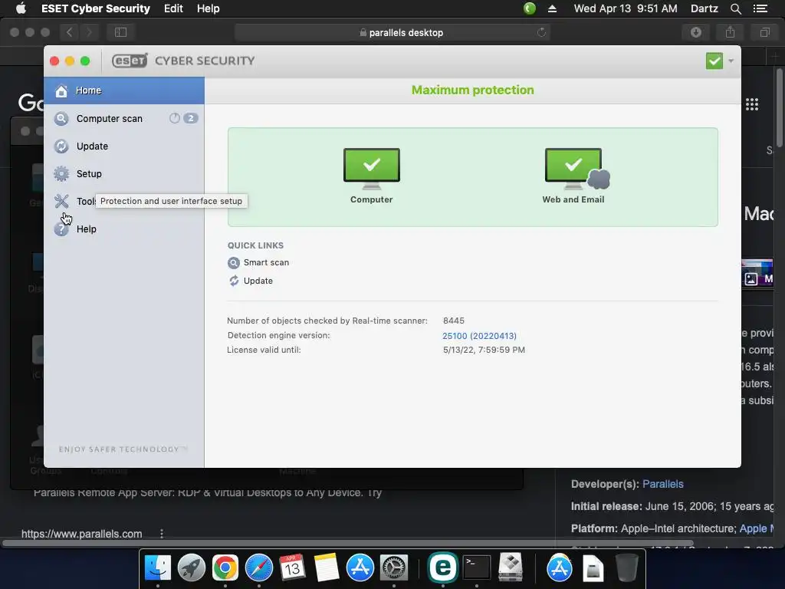Open Tools in the ESET sidebar
Viewport: 785px width, 589px height.
tap(123, 202)
